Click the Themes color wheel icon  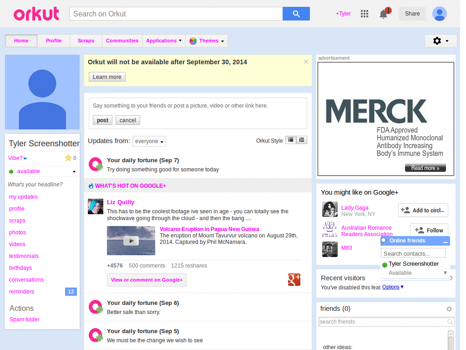pyautogui.click(x=193, y=41)
